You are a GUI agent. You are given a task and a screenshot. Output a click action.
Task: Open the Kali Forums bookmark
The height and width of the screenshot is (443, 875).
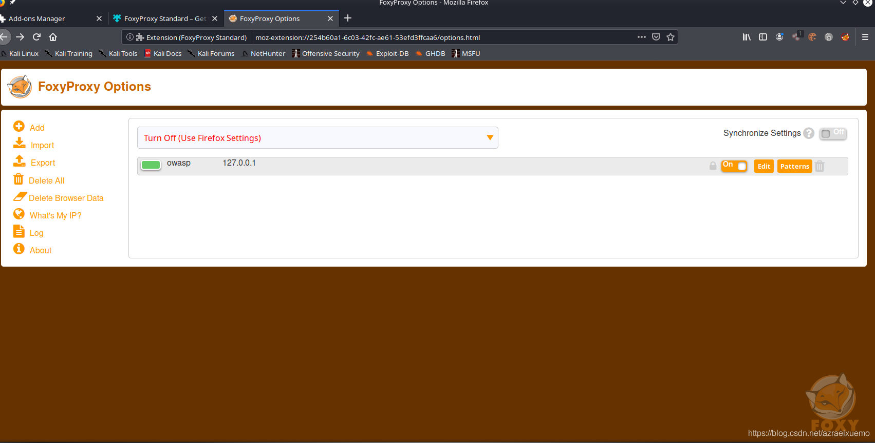pyautogui.click(x=211, y=53)
